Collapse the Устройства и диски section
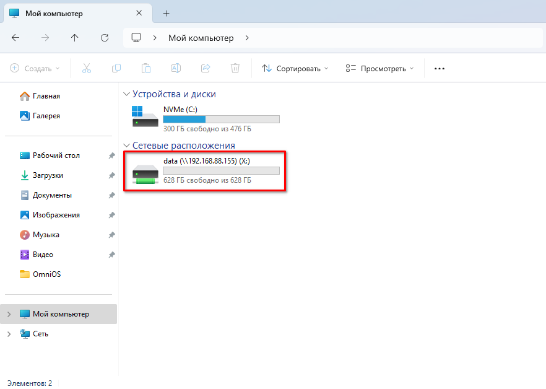The height and width of the screenshot is (389, 546). click(127, 94)
